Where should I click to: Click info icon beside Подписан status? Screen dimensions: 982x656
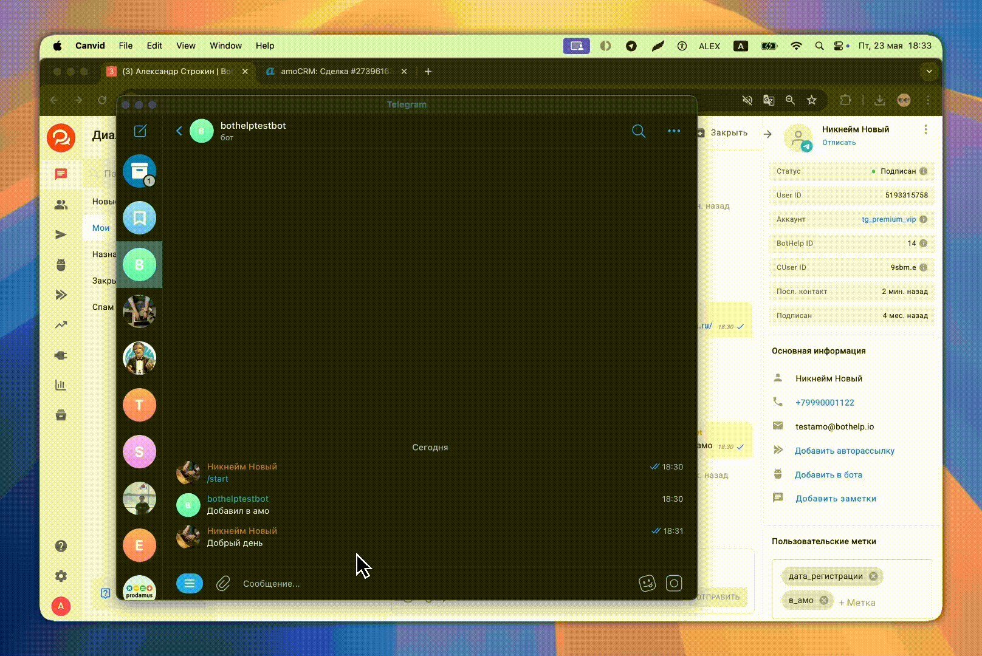(x=923, y=171)
